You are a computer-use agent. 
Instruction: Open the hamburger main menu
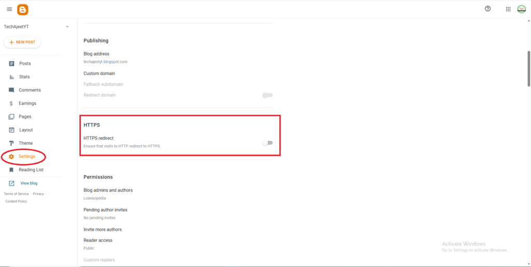click(x=9, y=9)
